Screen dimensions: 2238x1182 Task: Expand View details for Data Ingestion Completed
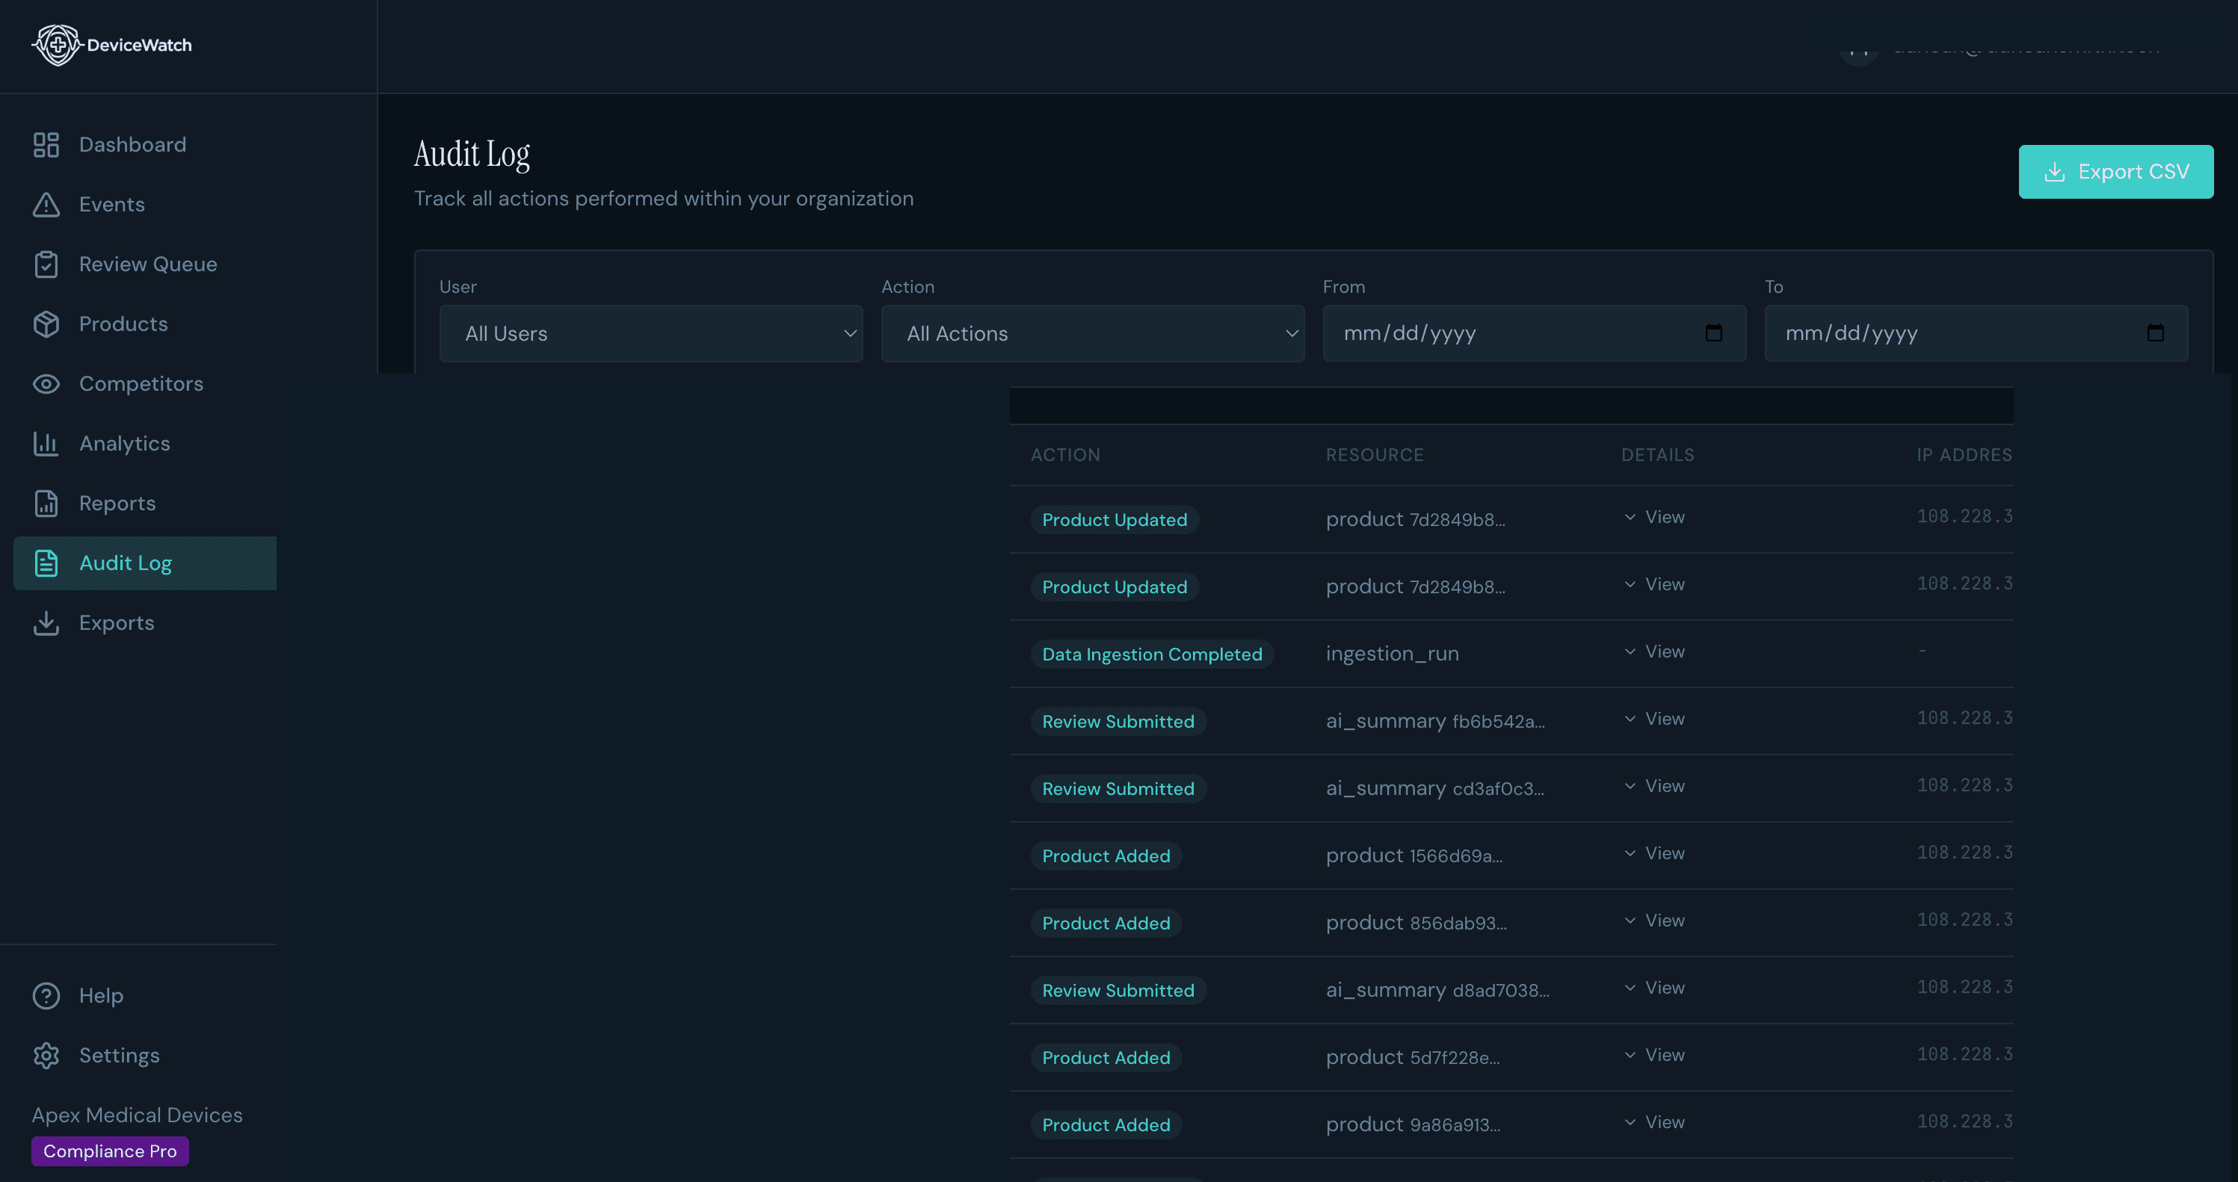point(1653,651)
